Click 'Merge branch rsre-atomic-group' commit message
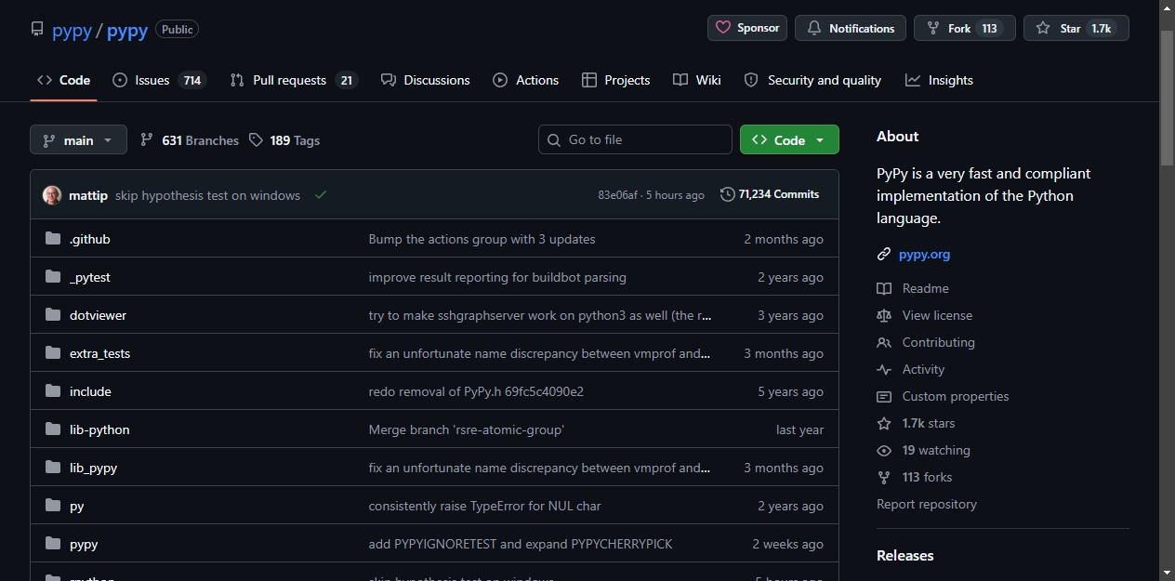The width and height of the screenshot is (1175, 581). pyautogui.click(x=467, y=429)
